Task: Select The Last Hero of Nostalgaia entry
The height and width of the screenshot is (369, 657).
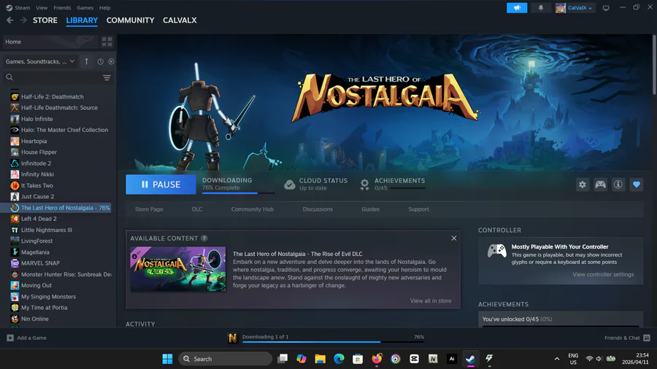Action: click(57, 208)
